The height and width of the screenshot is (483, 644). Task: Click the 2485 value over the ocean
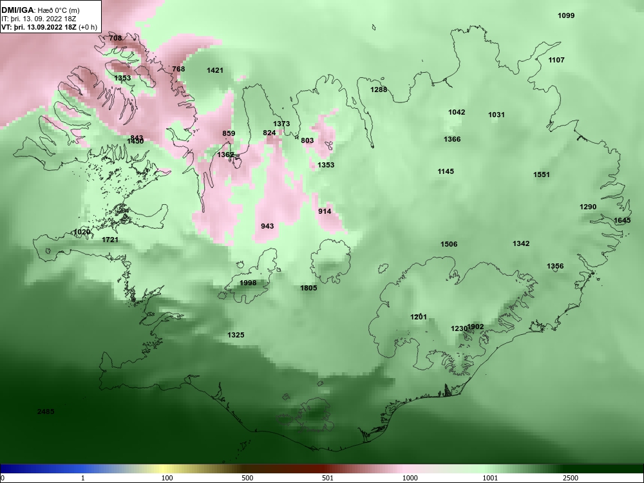pos(46,412)
